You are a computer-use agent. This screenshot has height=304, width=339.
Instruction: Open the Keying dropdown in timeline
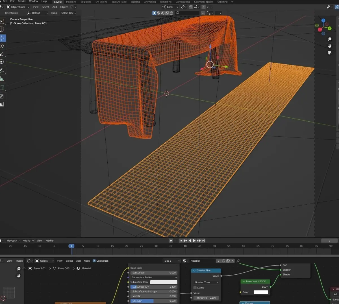(x=28, y=240)
